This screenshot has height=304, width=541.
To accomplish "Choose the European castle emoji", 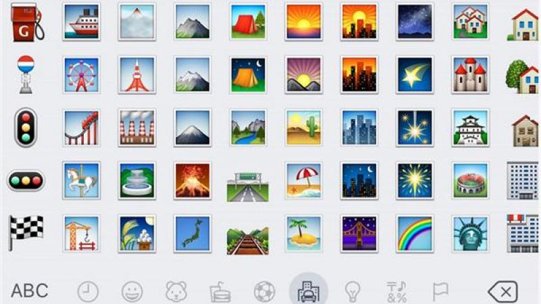I will pos(470,75).
